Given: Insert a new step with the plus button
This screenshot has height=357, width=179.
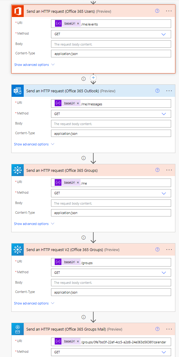Looking at the screenshot, I should tap(93, 77).
